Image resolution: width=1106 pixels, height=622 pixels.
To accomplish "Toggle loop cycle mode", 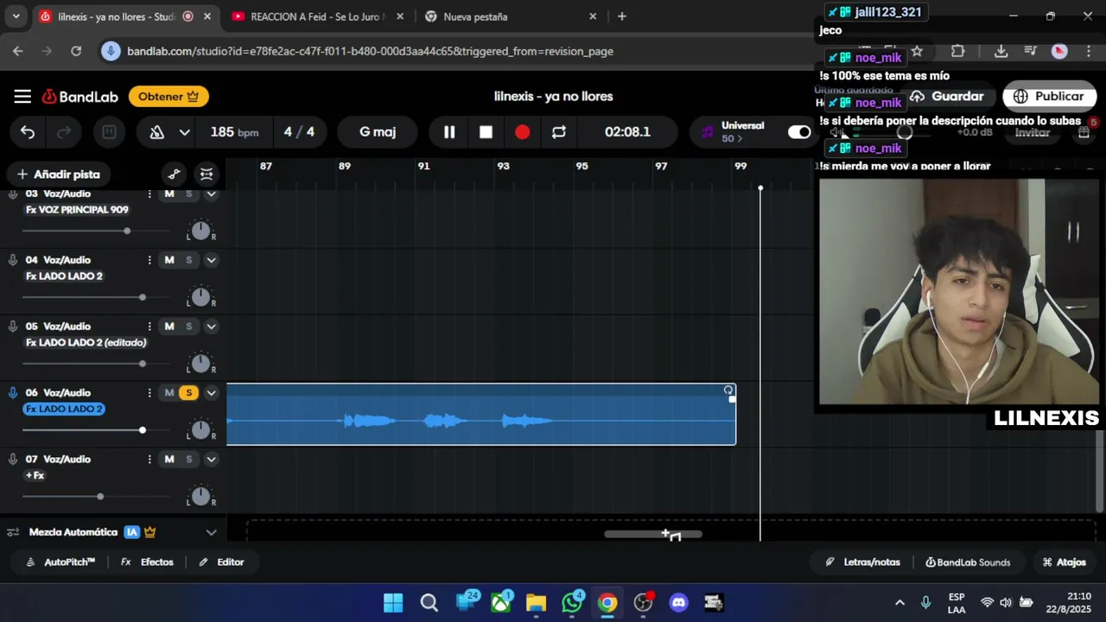I will 559,132.
